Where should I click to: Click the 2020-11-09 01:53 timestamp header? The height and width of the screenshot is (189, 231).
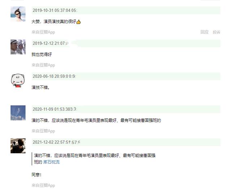55,109
